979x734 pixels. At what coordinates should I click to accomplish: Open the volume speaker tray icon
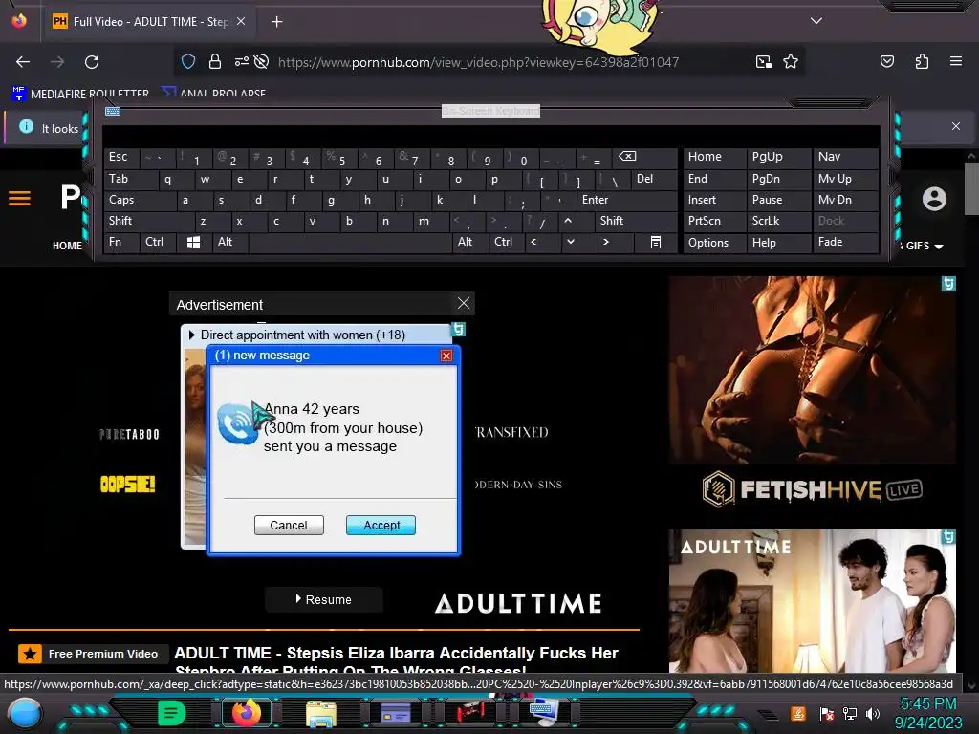tap(872, 713)
